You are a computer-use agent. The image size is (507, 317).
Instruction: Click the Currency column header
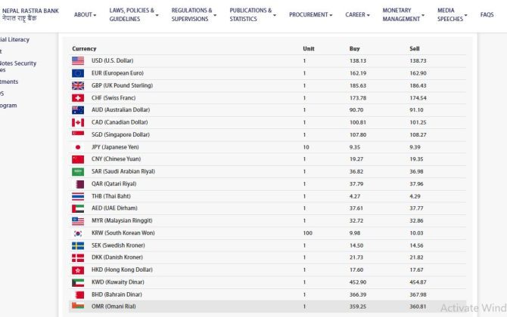84,48
